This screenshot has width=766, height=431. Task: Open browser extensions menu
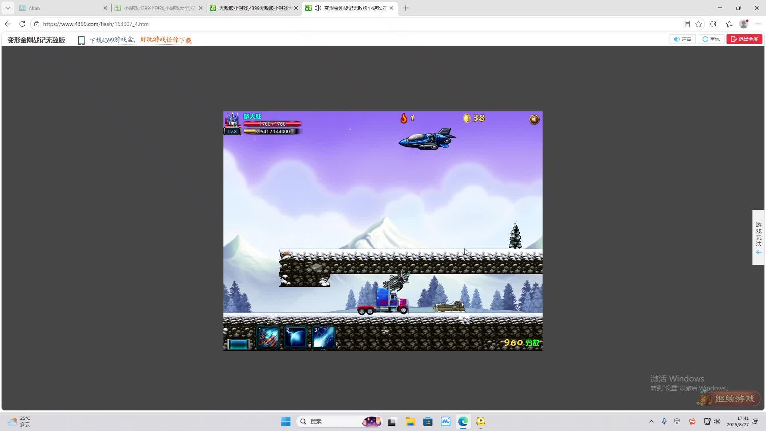click(x=713, y=24)
